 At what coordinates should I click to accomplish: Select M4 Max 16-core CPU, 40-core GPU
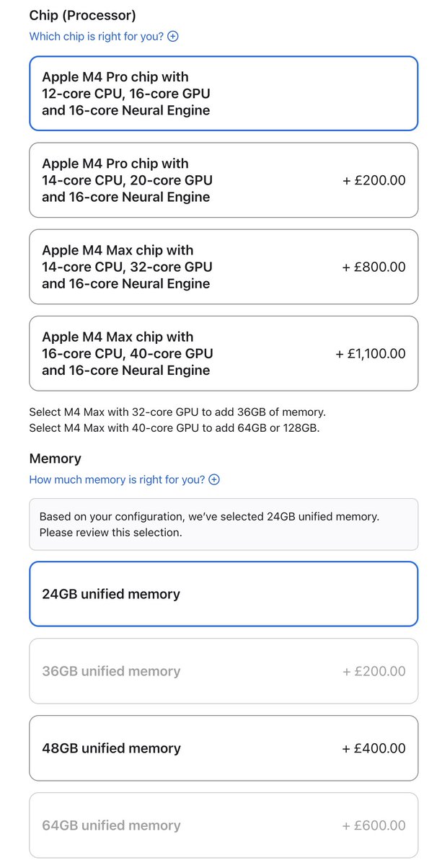[x=224, y=353]
